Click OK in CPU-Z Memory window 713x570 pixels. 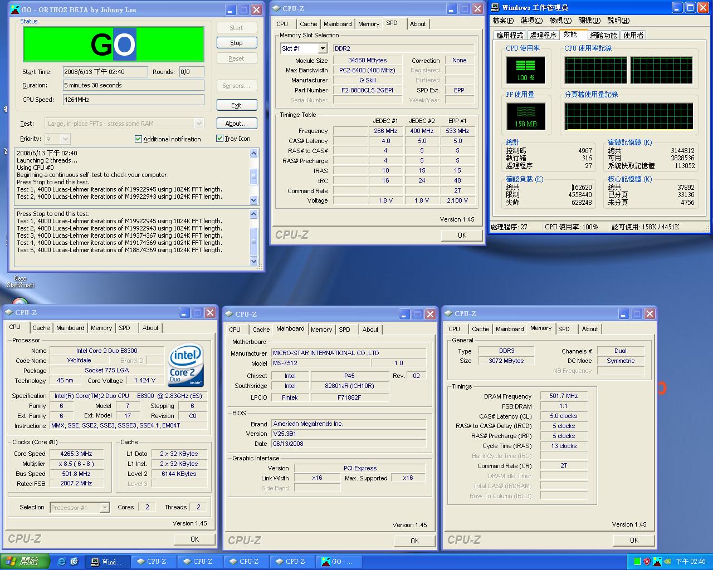tap(634, 540)
